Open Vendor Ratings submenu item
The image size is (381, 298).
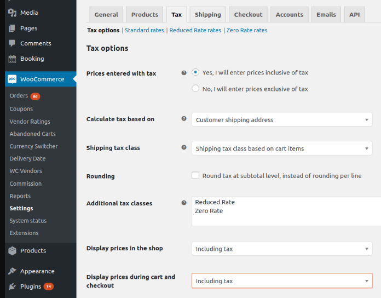click(x=30, y=122)
